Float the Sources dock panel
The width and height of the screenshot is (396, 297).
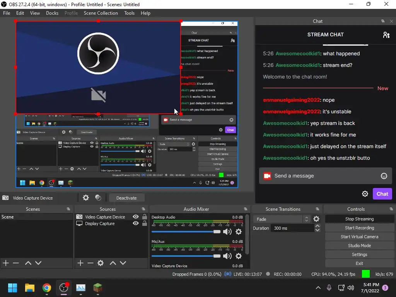click(x=143, y=209)
